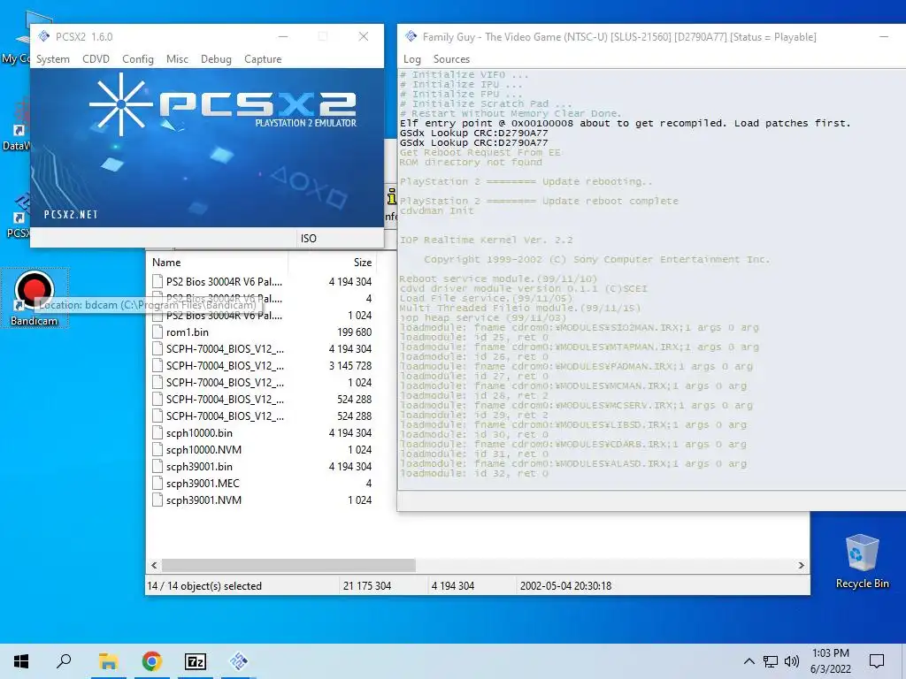Viewport: 906px width, 679px height.
Task: Open the notification center icon
Action: click(x=877, y=661)
